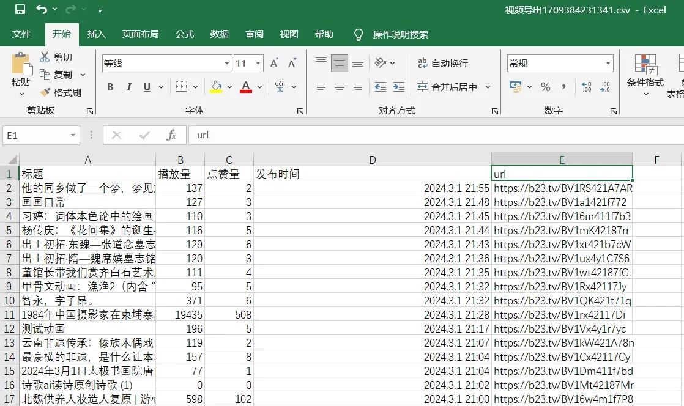Image resolution: width=684 pixels, height=406 pixels.
Task: Align cell text right
Action: tap(358, 87)
